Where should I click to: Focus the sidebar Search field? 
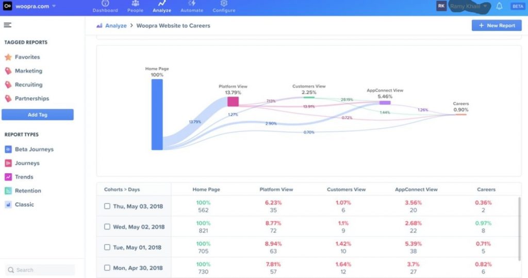pyautogui.click(x=40, y=270)
